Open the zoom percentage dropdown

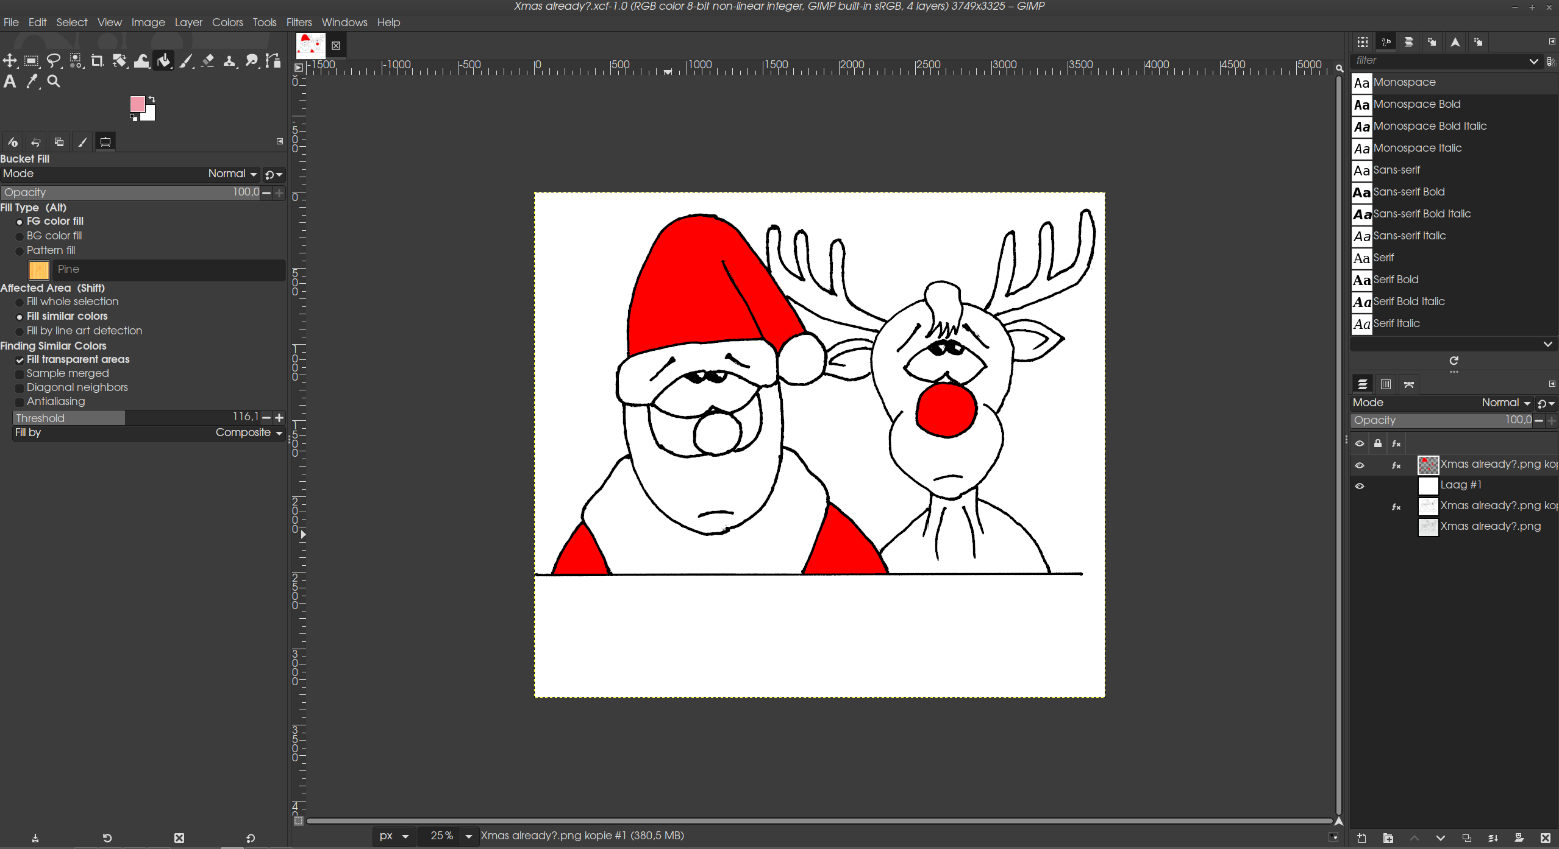click(468, 836)
